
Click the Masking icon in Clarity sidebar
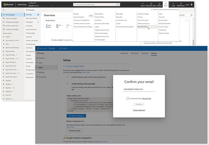pos(37,72)
